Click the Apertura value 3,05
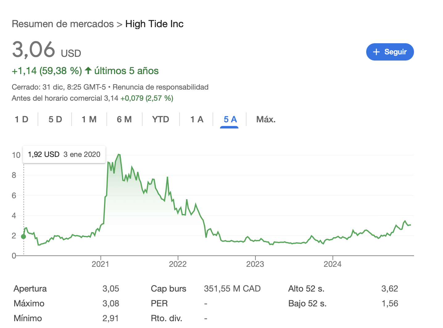The width and height of the screenshot is (443, 328). click(111, 288)
